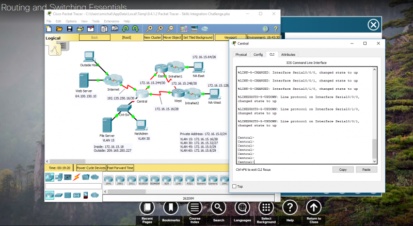The image size is (413, 226).
Task: Toggle the Top checkbox in Central window
Action: click(x=234, y=186)
